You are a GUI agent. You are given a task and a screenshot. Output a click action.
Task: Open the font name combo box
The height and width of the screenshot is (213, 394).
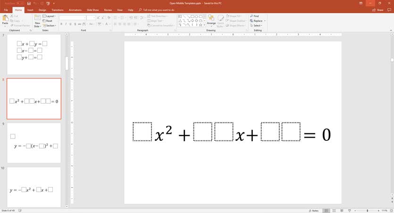point(73,17)
